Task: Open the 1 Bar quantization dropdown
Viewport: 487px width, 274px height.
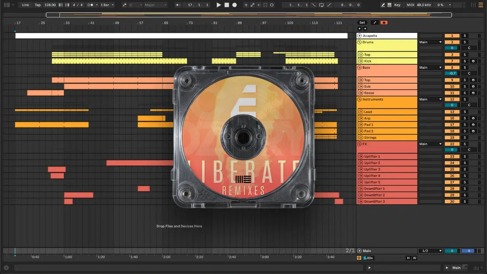Action: tap(107, 5)
